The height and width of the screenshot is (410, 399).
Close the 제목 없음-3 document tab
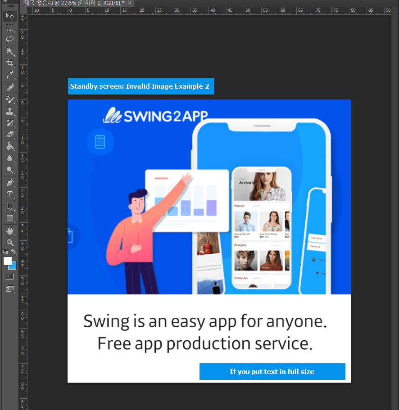[130, 3]
